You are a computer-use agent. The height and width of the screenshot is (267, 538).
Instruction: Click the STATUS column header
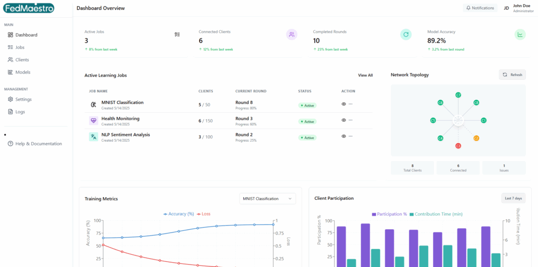pos(305,91)
